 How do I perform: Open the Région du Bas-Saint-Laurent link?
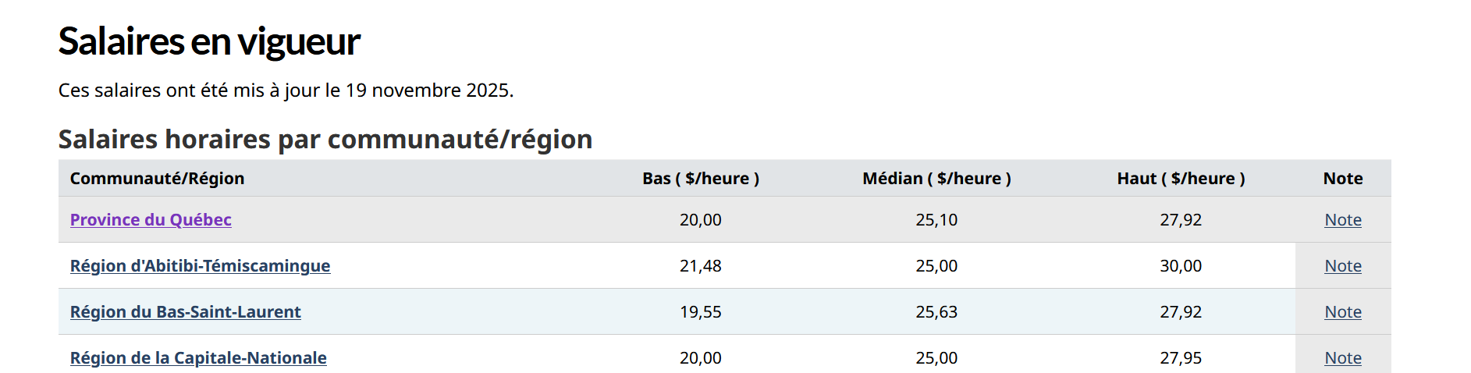coord(185,312)
